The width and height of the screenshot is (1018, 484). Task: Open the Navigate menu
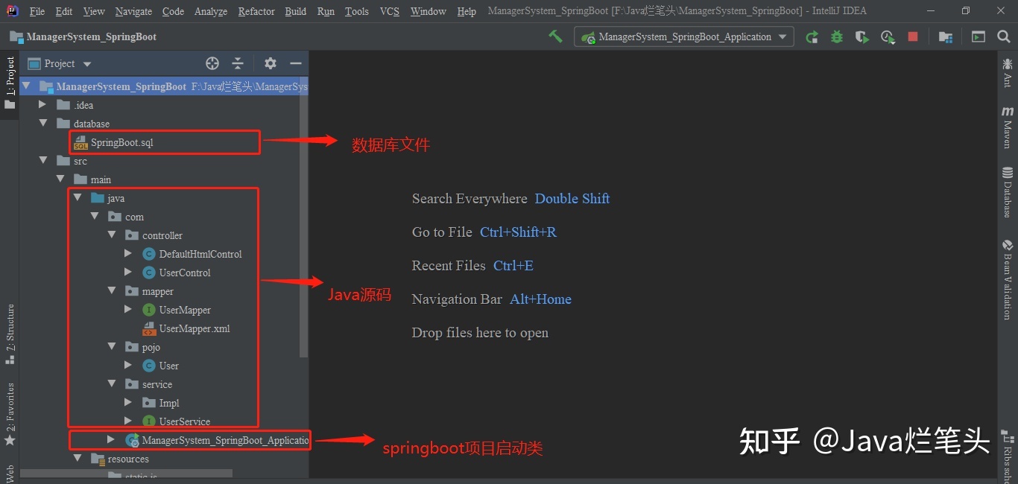133,11
